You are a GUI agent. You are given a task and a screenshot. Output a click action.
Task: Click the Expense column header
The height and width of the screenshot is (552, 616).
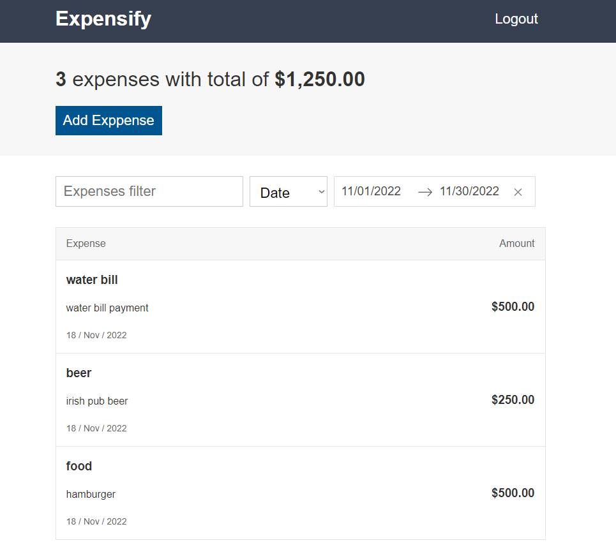pos(86,243)
